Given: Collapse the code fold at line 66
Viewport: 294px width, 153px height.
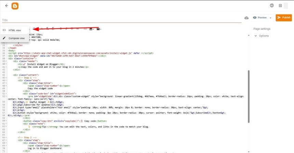Looking at the screenshot, I should (6, 138).
